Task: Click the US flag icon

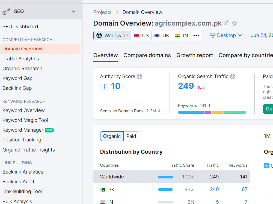Action: tap(136, 36)
